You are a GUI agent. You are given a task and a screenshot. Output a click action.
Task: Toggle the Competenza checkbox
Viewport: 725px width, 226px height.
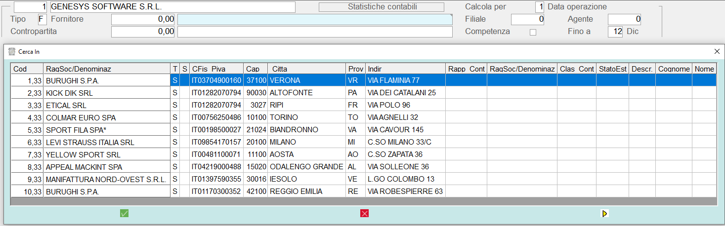[533, 32]
